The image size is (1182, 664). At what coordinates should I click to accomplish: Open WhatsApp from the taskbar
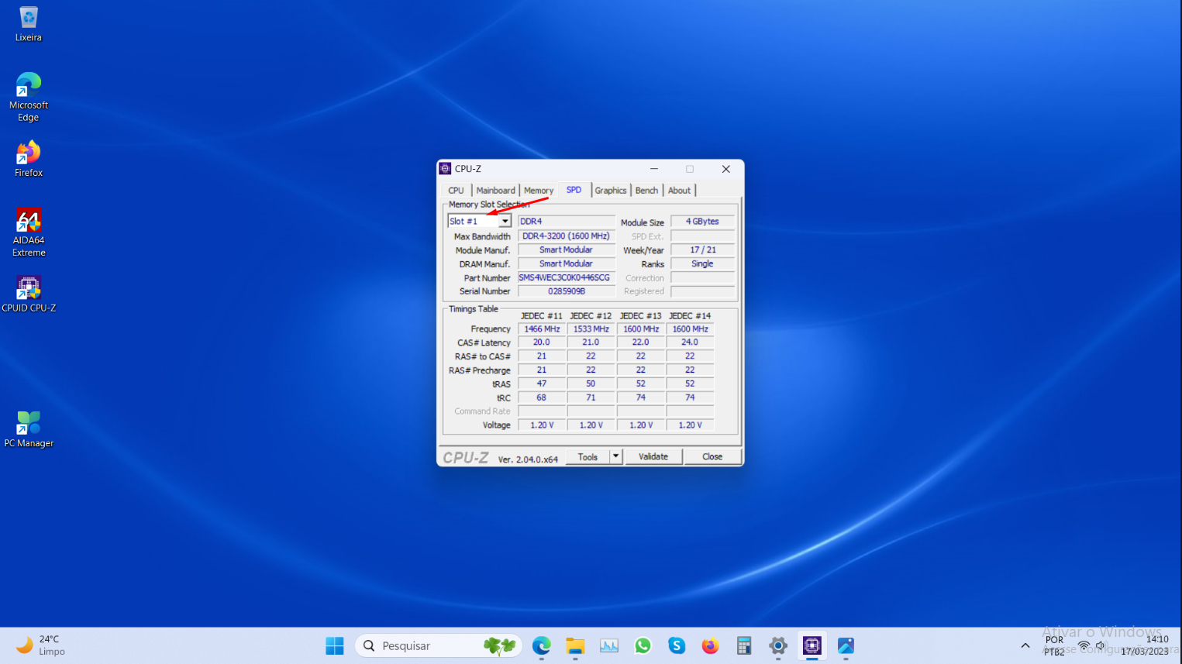[x=643, y=645]
